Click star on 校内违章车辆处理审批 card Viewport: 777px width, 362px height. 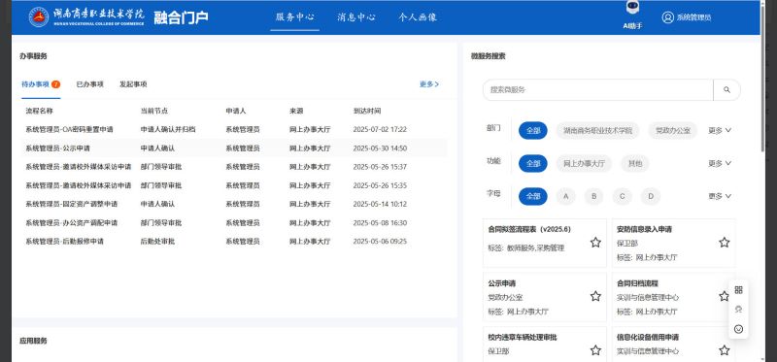595,350
